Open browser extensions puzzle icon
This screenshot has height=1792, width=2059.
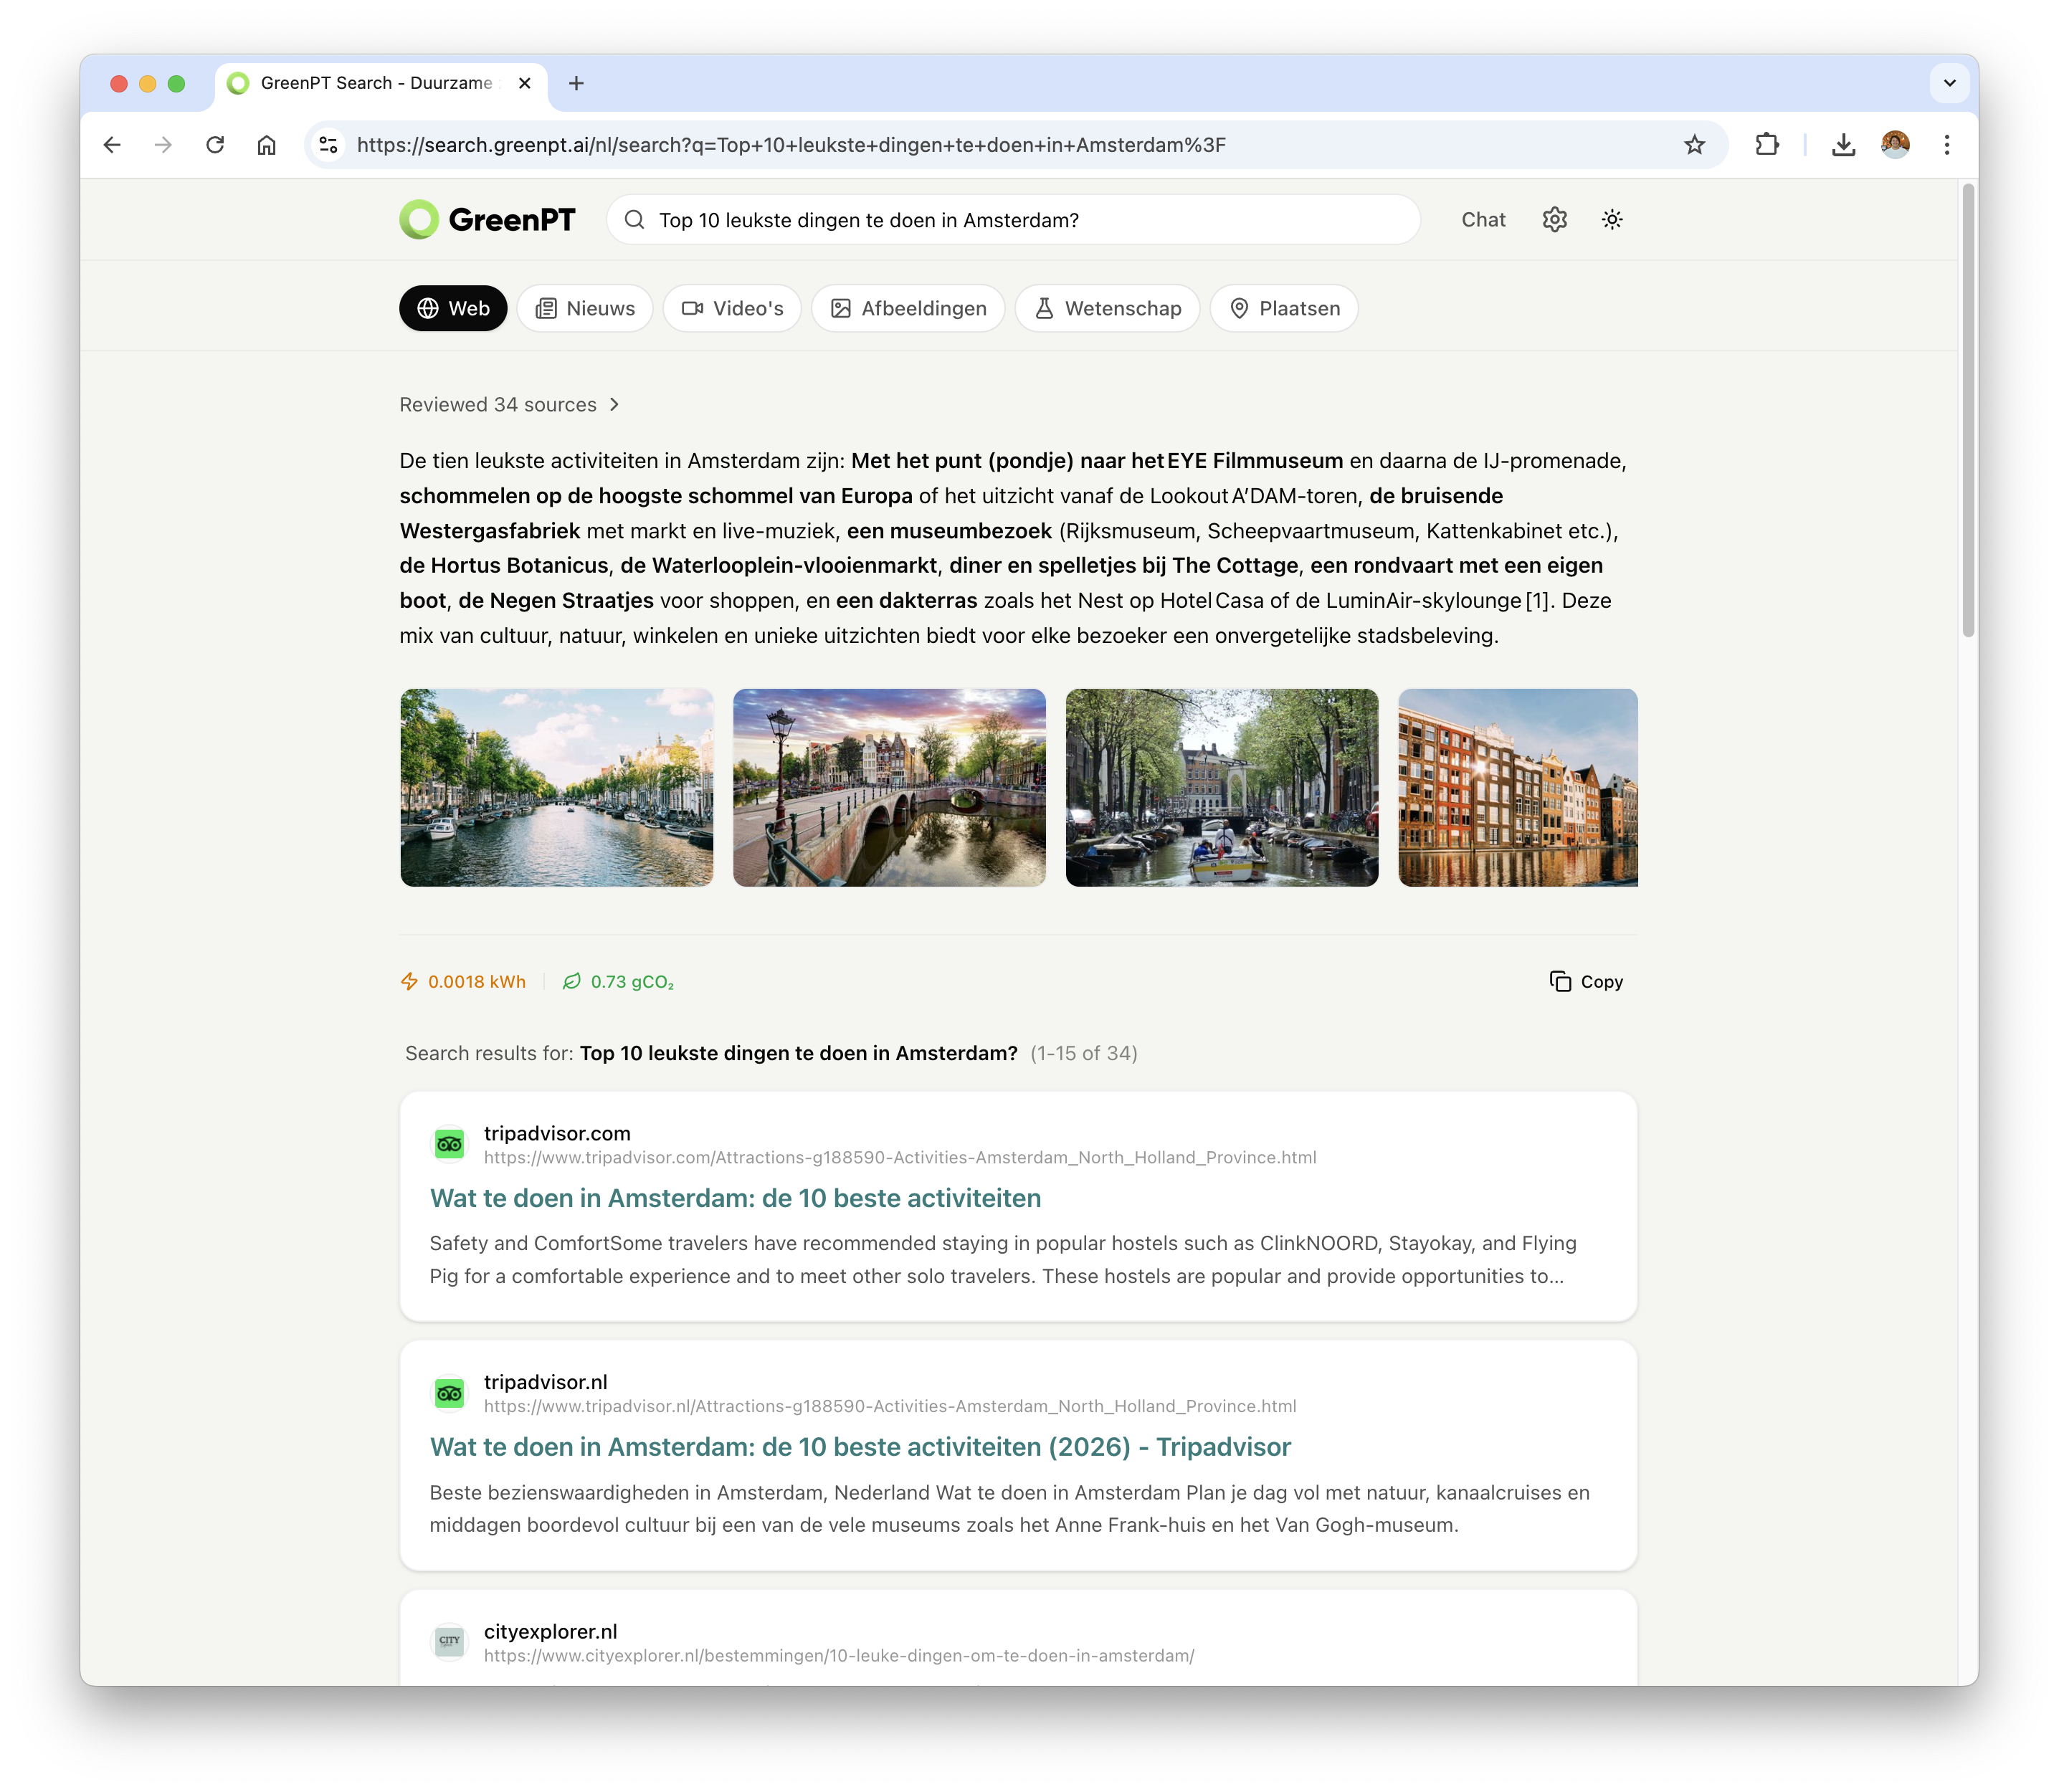coord(1767,145)
